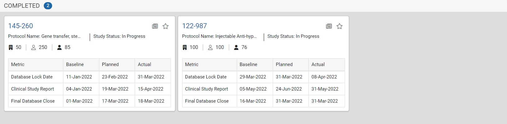Click news icon on study 145-260 card
The height and width of the screenshot is (124, 507).
(155, 26)
